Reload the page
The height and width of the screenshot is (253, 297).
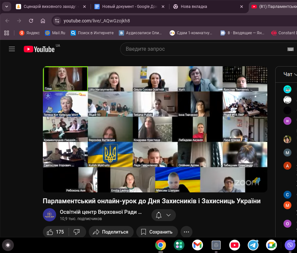[31, 21]
